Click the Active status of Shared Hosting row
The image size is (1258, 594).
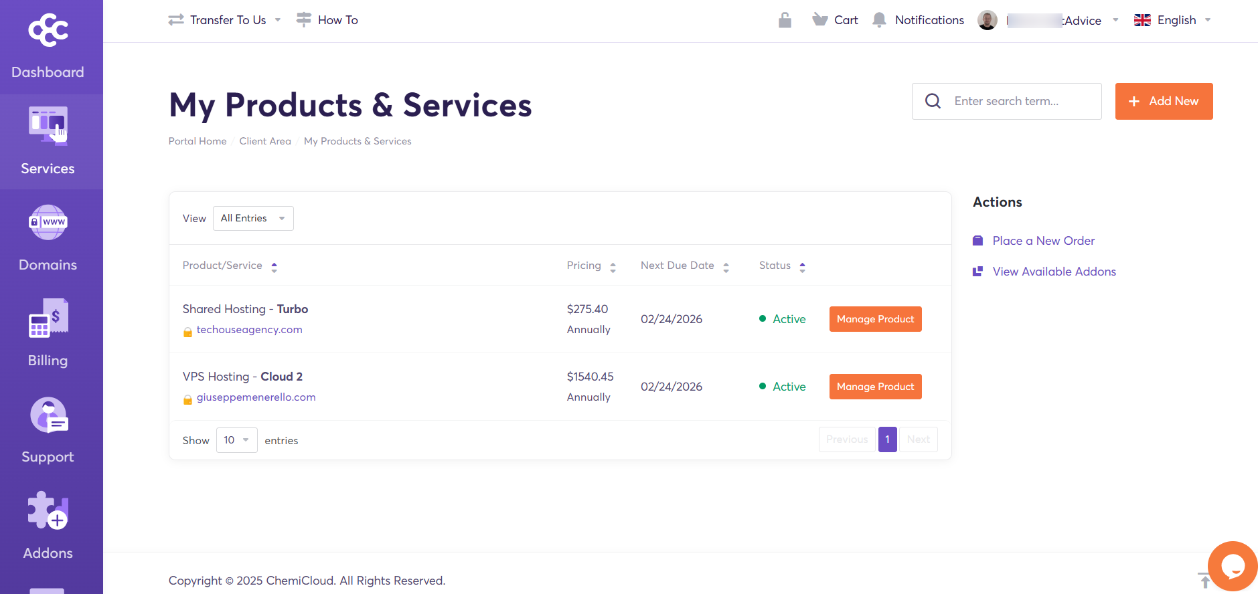click(x=783, y=319)
